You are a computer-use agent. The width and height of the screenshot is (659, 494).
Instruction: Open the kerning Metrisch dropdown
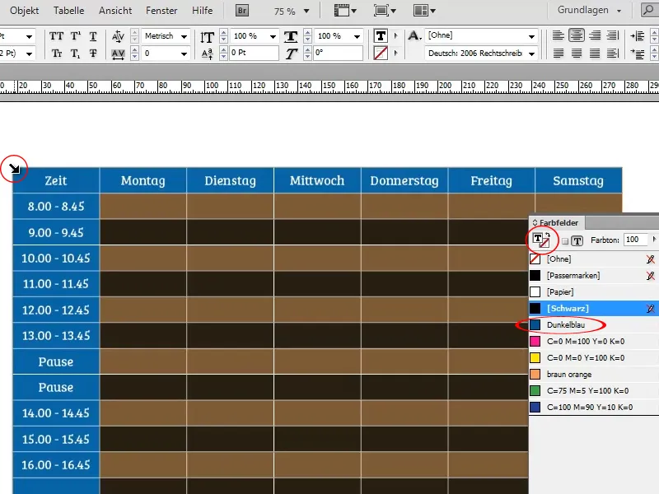pos(184,36)
